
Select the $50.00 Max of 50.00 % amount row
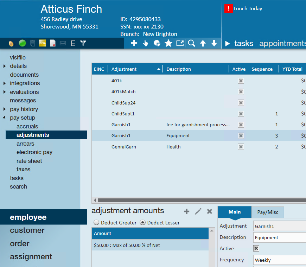pyautogui.click(x=150, y=245)
